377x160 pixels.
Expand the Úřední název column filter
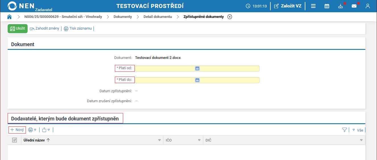(159, 140)
